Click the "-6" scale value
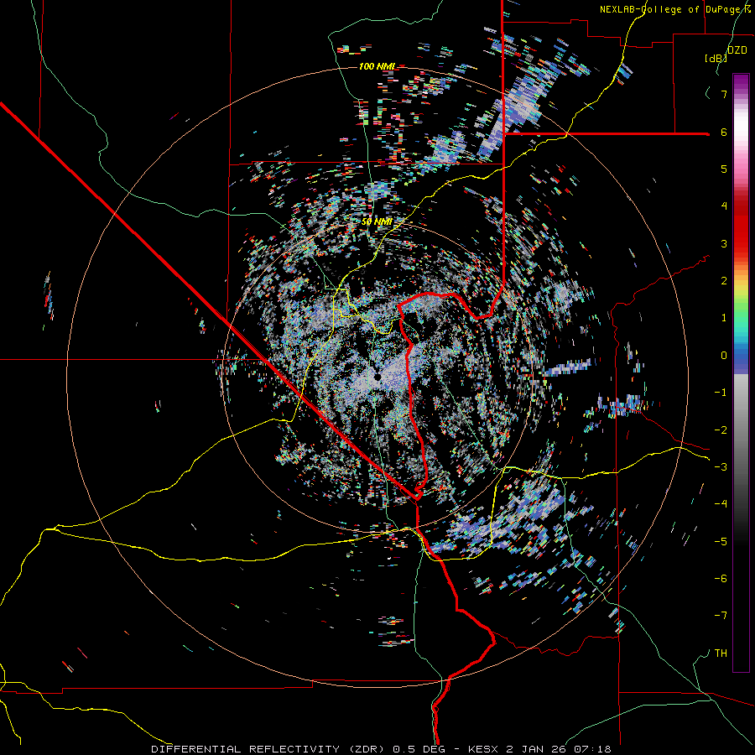The image size is (755, 755). (721, 579)
